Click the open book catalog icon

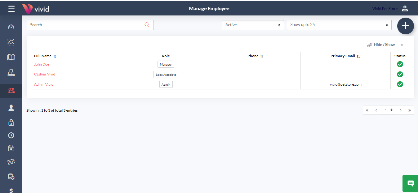[11, 58]
